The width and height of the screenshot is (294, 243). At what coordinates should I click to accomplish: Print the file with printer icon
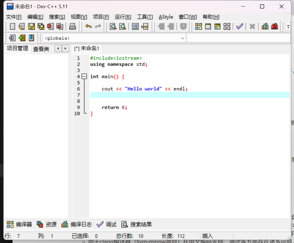pyautogui.click(x=72, y=27)
